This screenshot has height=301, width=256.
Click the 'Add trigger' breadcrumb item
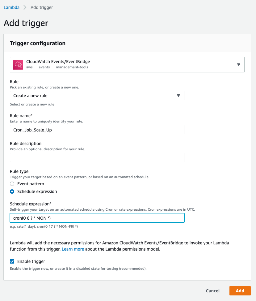(42, 7)
